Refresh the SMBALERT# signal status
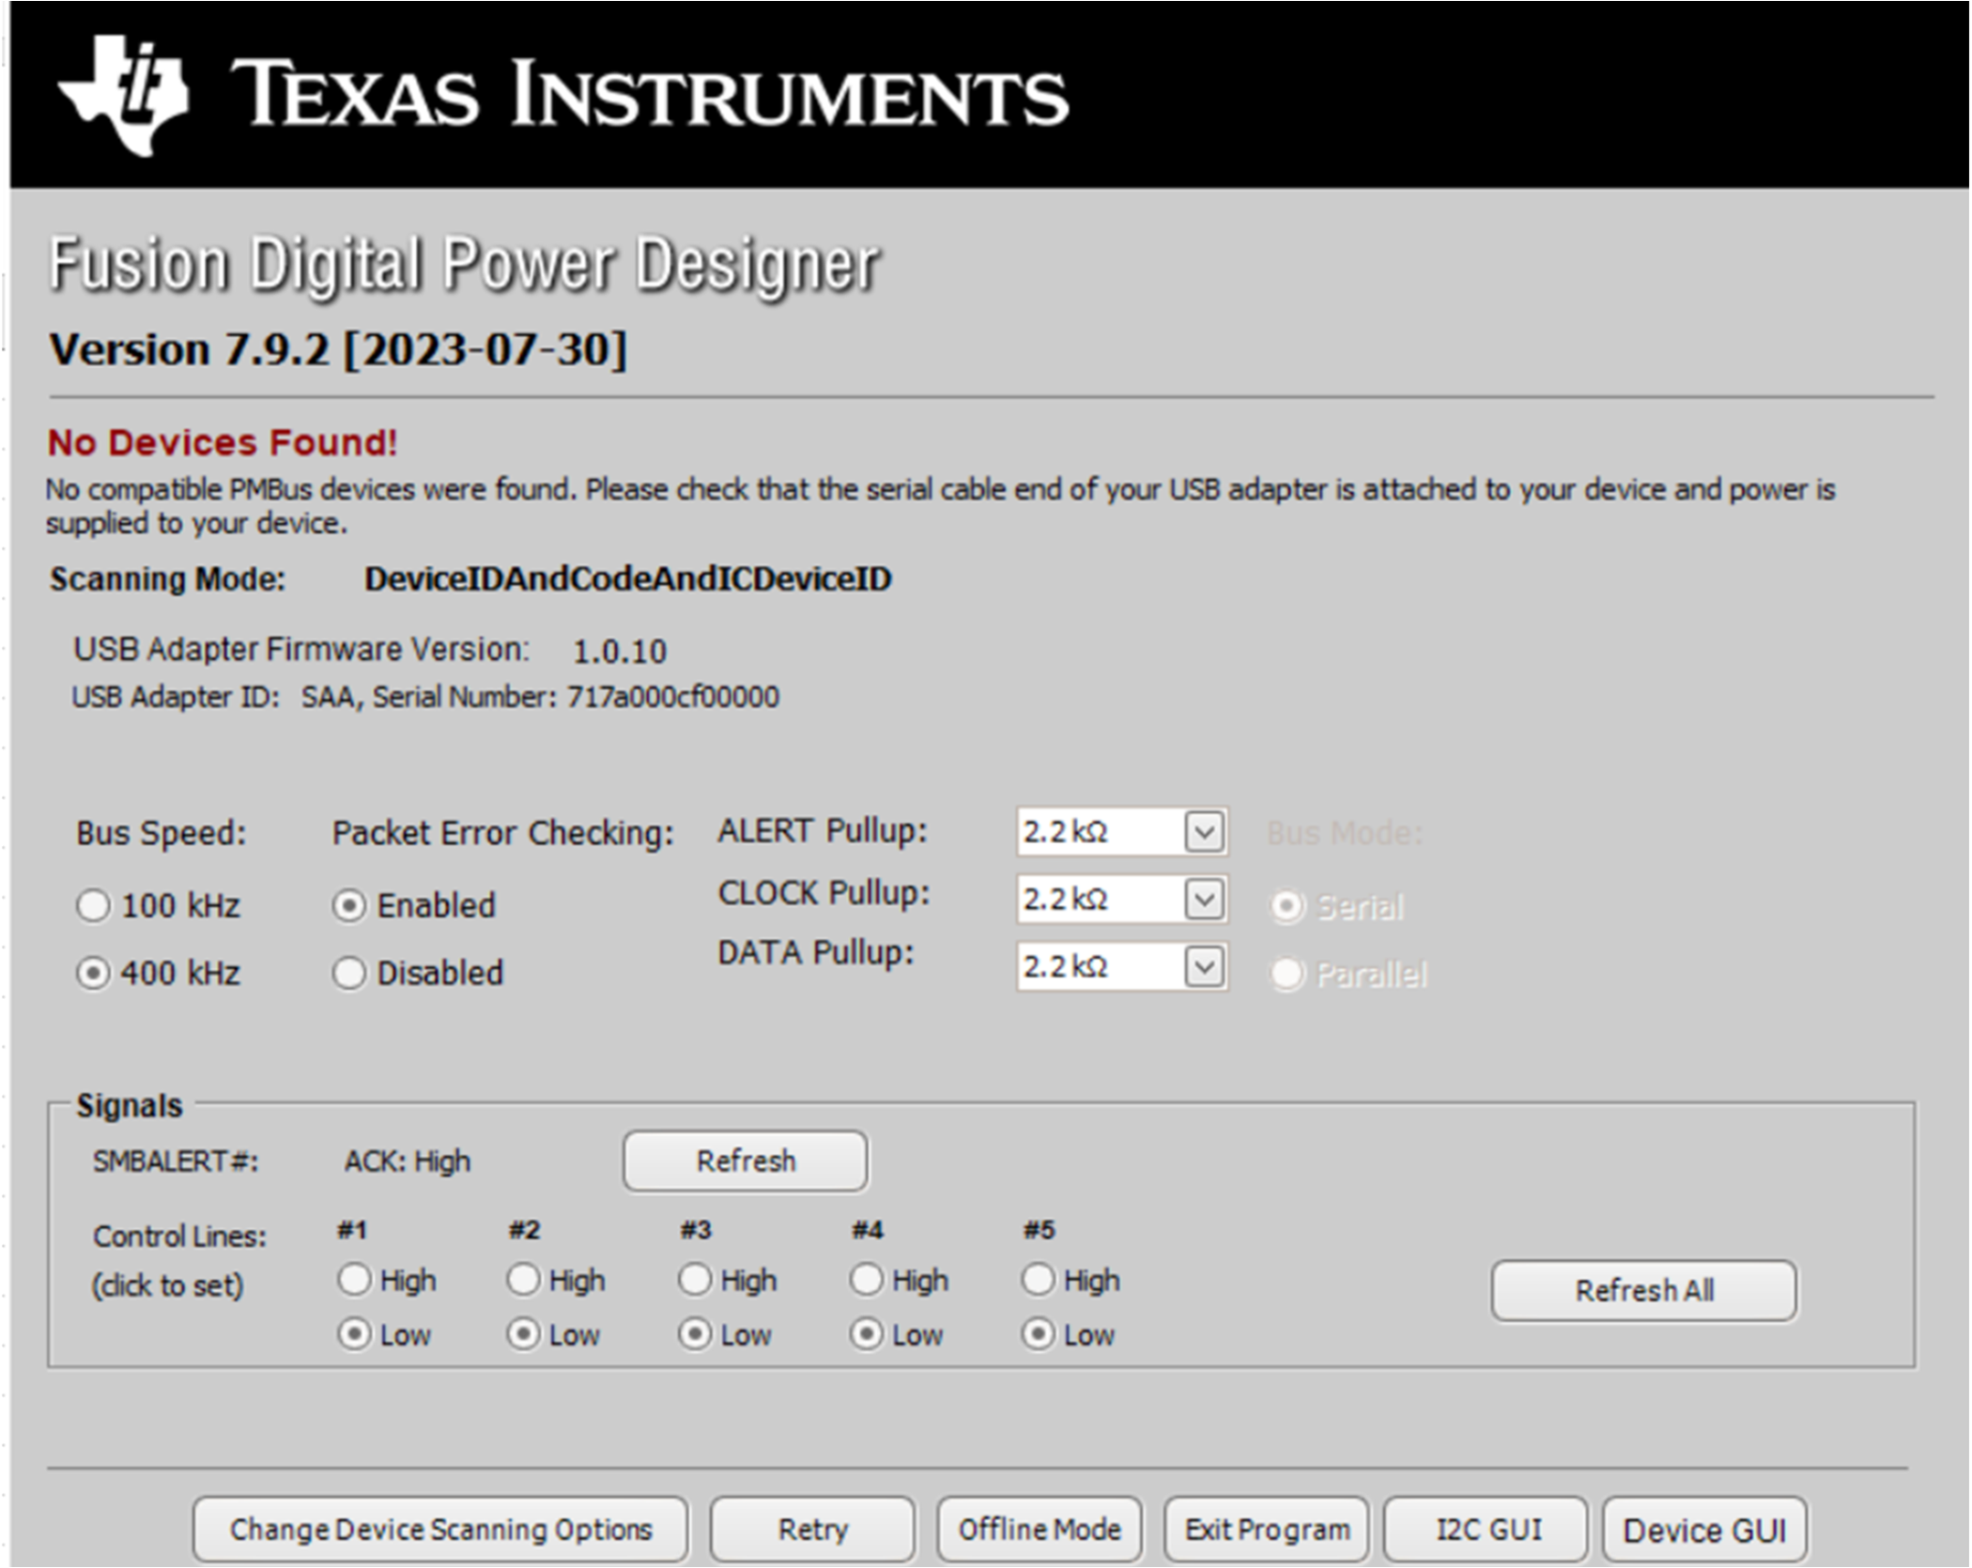Viewport: 1972px width, 1568px height. 745,1161
